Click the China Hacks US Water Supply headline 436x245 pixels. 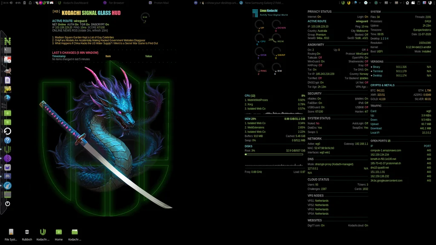(x=105, y=43)
